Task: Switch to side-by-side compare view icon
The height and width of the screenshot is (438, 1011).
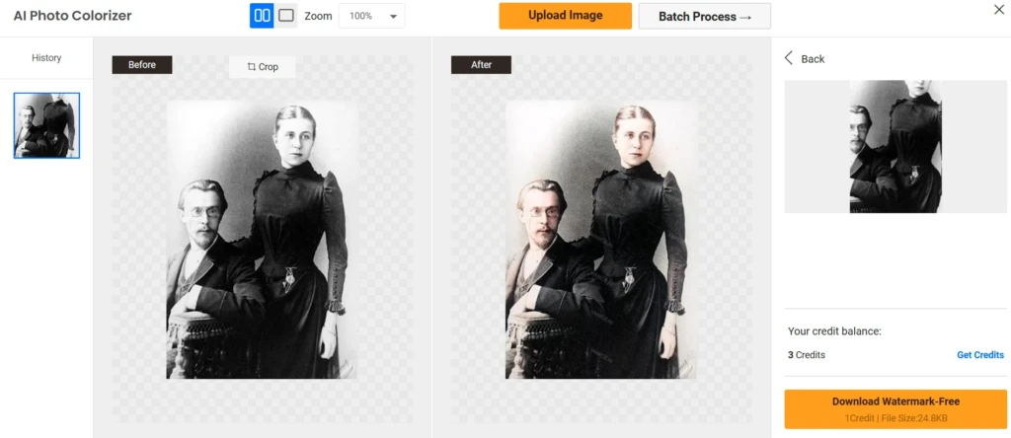Action: click(x=262, y=16)
